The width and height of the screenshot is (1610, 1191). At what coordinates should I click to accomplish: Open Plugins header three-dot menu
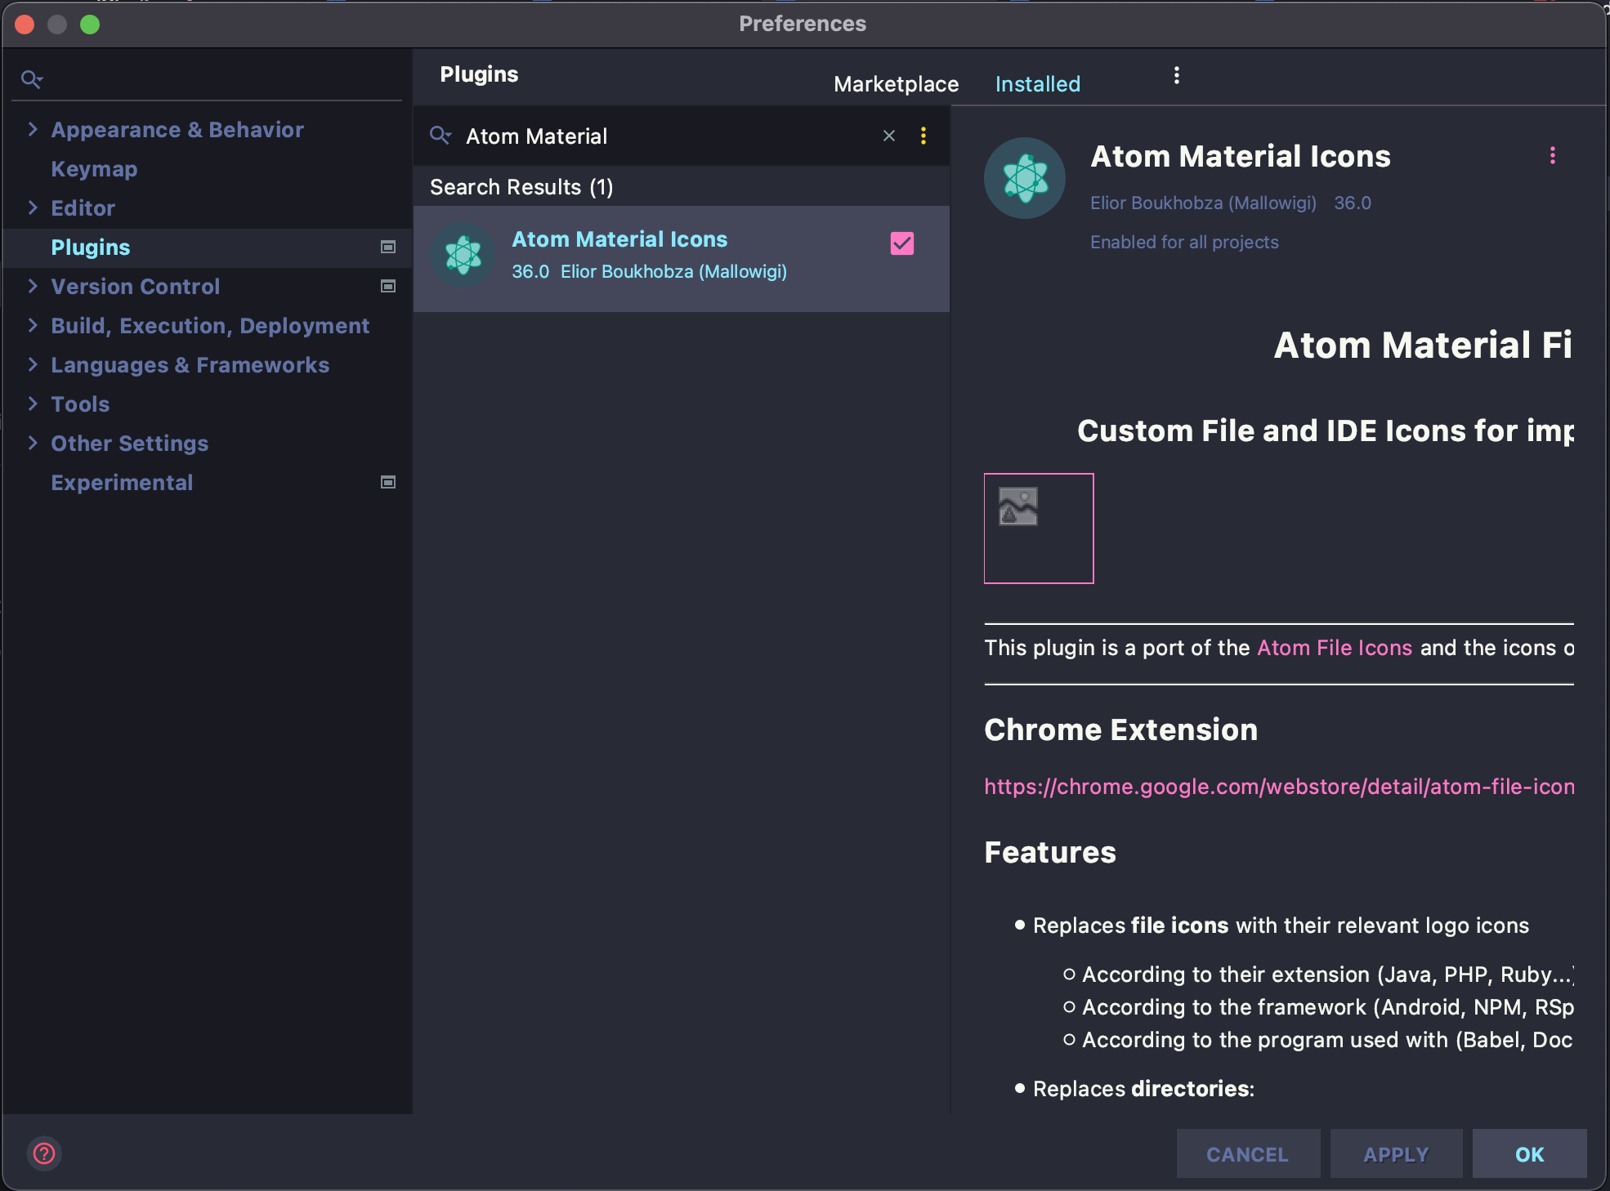1177,75
